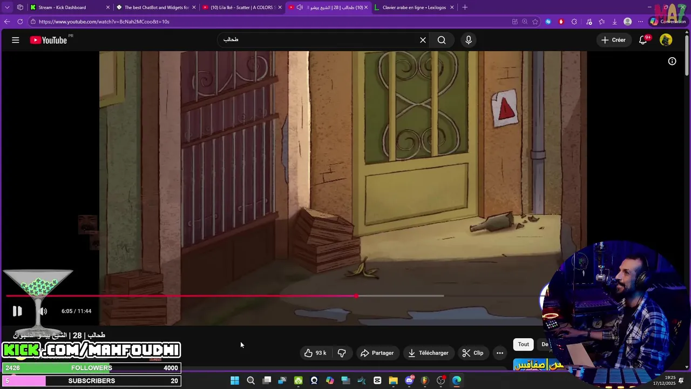Switch to The best ChatBot and Widgets tab
This screenshot has width=691, height=389.
pyautogui.click(x=157, y=8)
